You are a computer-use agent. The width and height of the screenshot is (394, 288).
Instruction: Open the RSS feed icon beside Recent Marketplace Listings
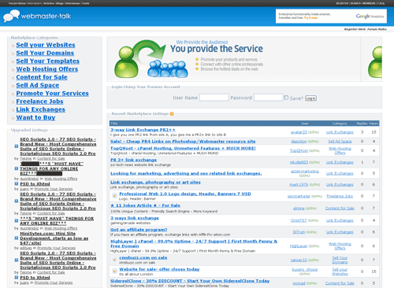click(172, 114)
